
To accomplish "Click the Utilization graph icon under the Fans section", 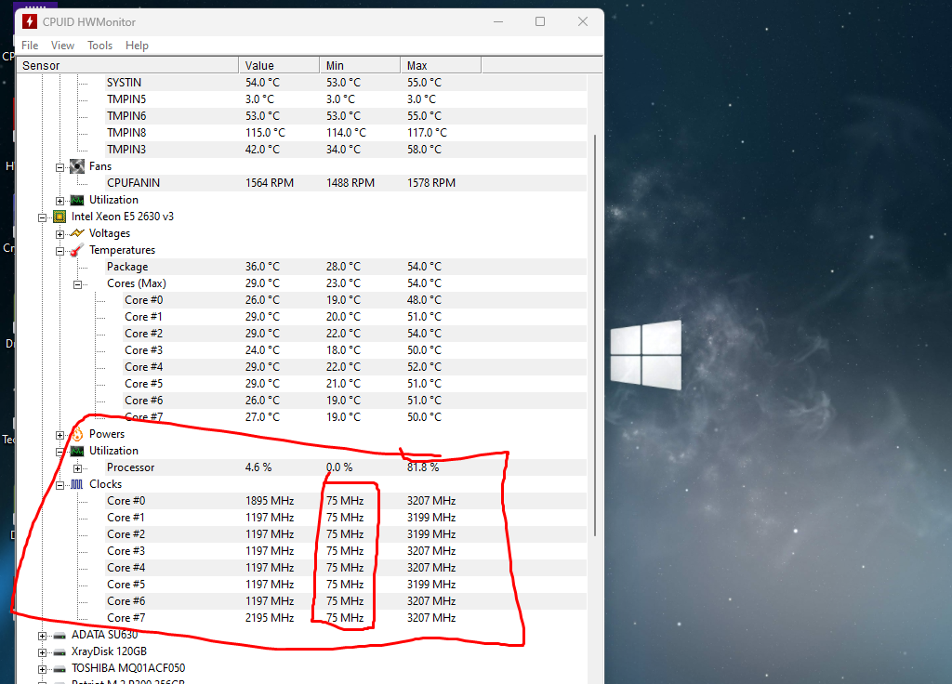I will point(77,200).
